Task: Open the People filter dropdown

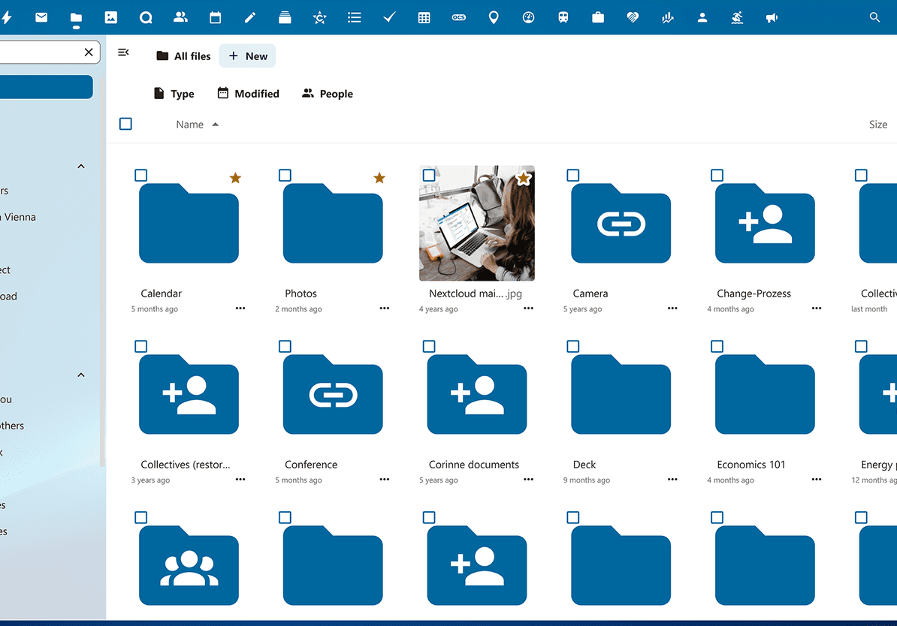Action: pyautogui.click(x=328, y=94)
